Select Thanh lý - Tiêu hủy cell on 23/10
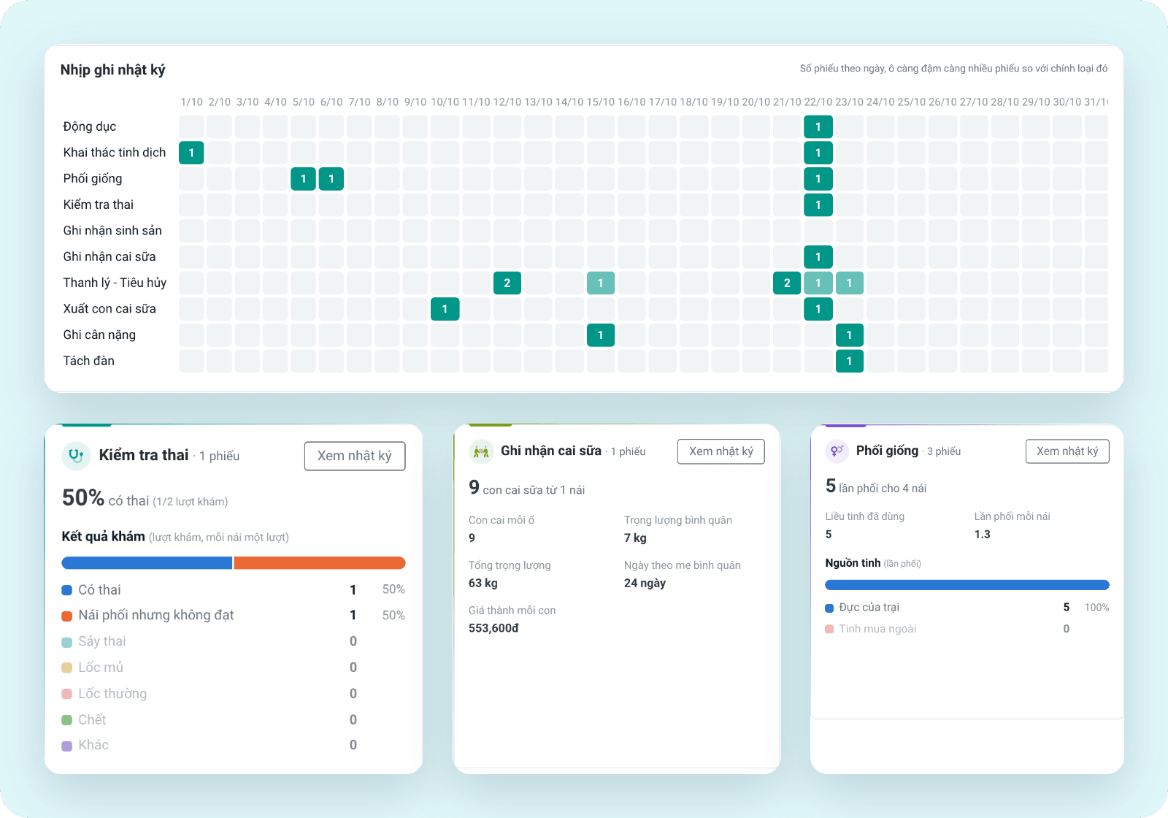The height and width of the screenshot is (818, 1168). (x=850, y=283)
